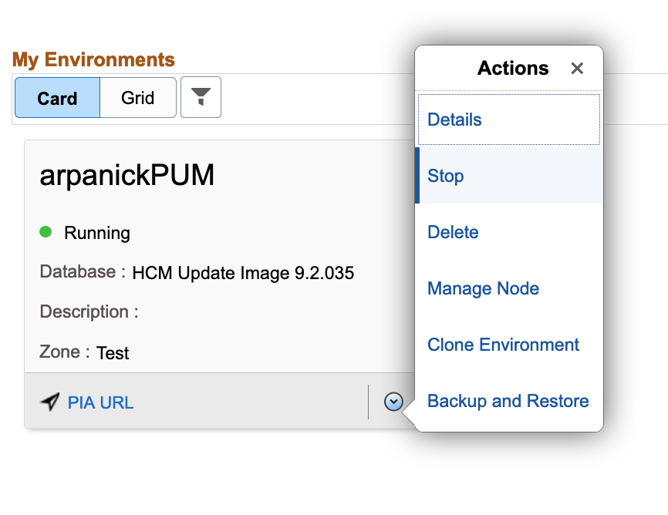Click the PIA URL navigation arrow icon
The image size is (668, 515).
50,402
